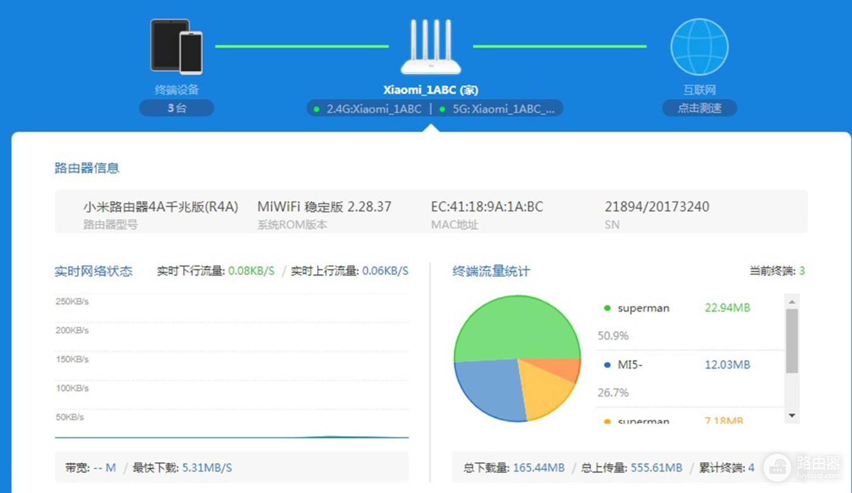
Task: Click fastest download value 5.31MB/S
Action: (x=207, y=468)
